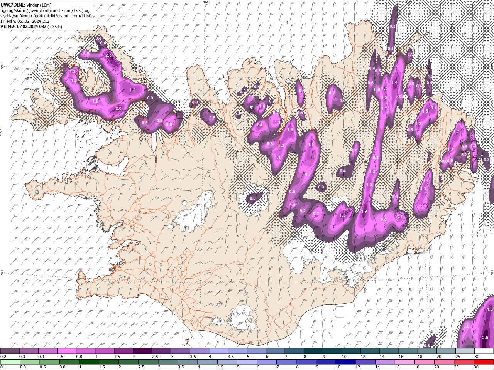The height and width of the screenshot is (370, 494).
Task: Click the '20W' longitude label
Action: click(x=205, y=2)
